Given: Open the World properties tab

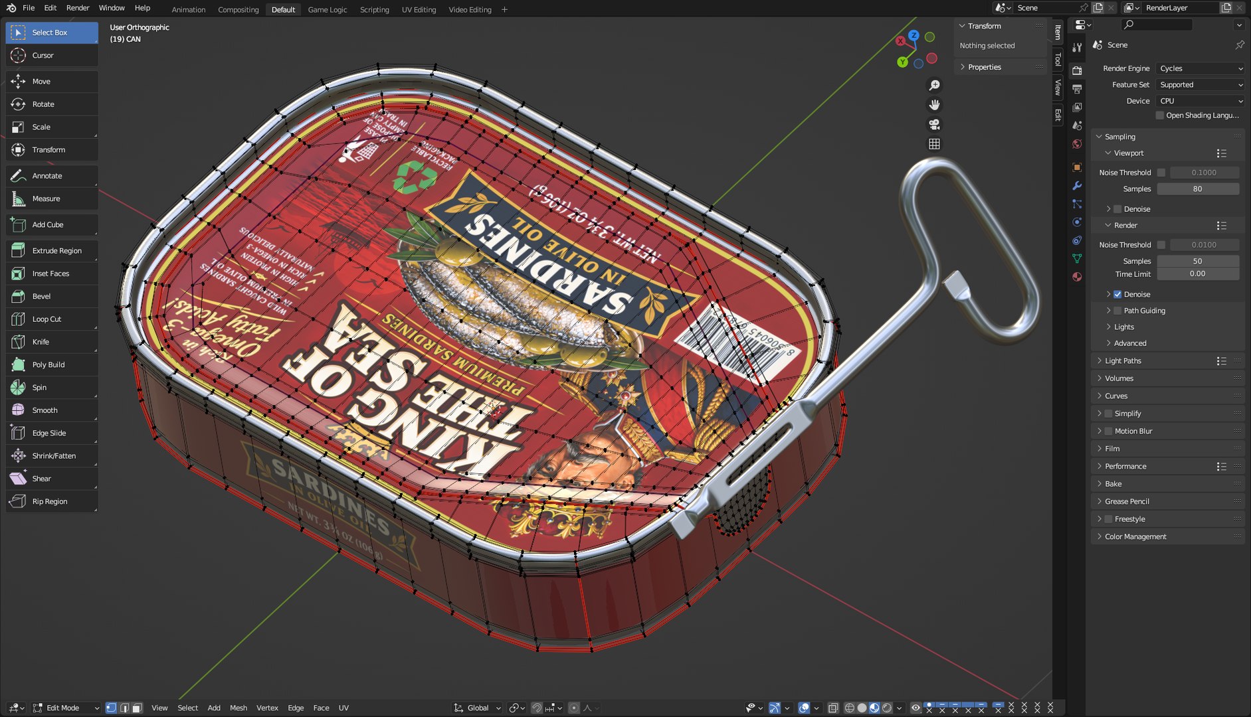Looking at the screenshot, I should 1077,144.
